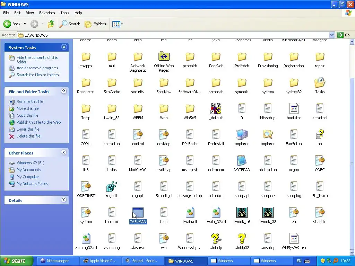The image size is (355, 266).
Task: Open the address bar dropdown arrow
Action: [x=332, y=35]
